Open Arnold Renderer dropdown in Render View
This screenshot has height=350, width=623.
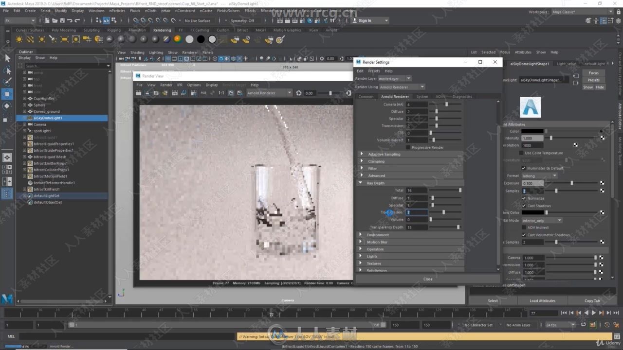click(270, 93)
